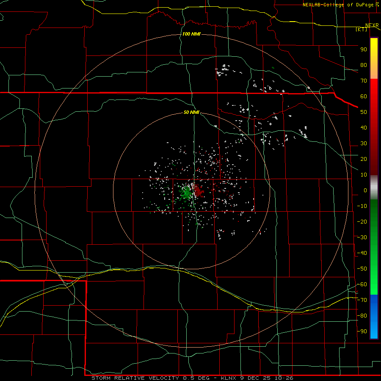Click the positive 30 scale label
This screenshot has width=381, height=381.
(x=364, y=144)
